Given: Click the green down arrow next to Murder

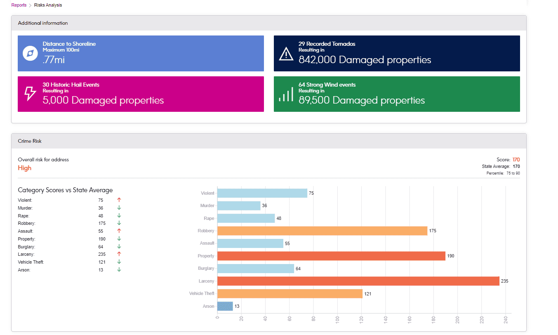Looking at the screenshot, I should pyautogui.click(x=119, y=208).
